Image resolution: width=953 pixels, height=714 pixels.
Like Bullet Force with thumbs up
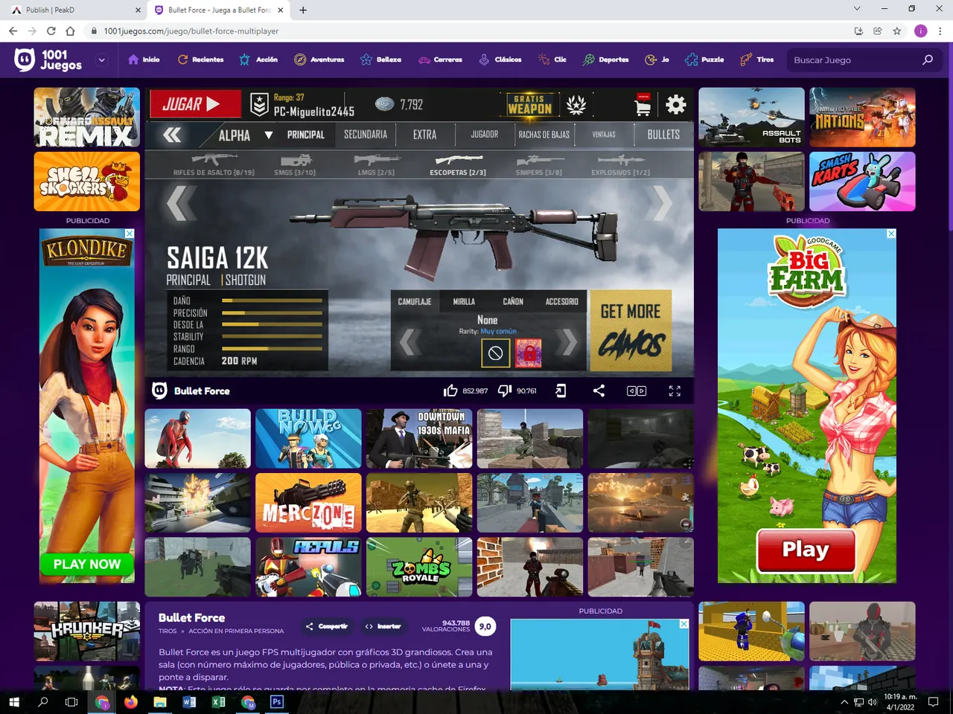450,390
